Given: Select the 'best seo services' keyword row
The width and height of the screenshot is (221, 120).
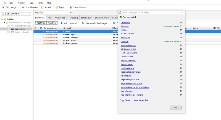Looking at the screenshot, I should [x=76, y=43].
